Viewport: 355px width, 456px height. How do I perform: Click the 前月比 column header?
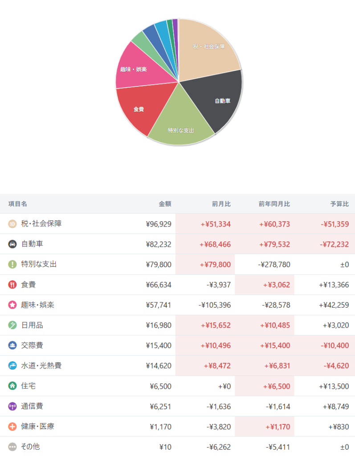coord(221,204)
